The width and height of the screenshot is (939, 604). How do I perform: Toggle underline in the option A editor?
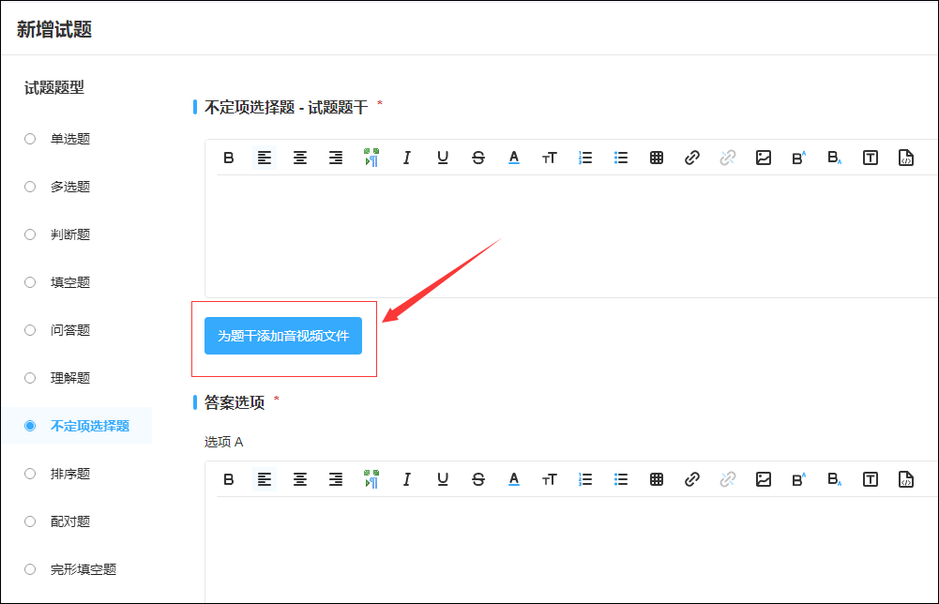(442, 478)
